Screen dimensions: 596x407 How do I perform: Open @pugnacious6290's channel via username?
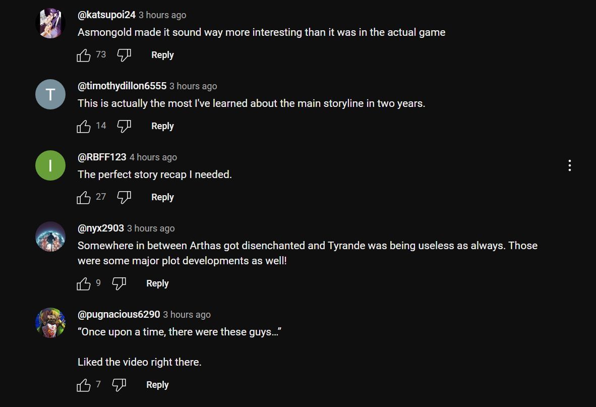(118, 315)
